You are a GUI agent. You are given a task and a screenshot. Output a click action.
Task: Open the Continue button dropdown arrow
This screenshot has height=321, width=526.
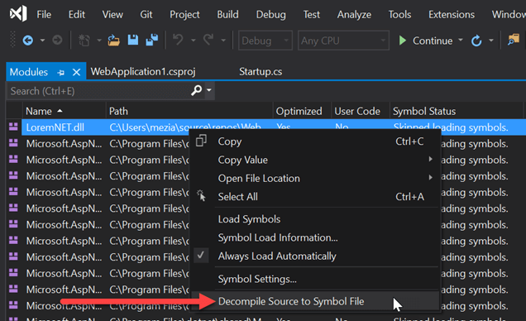(x=460, y=41)
